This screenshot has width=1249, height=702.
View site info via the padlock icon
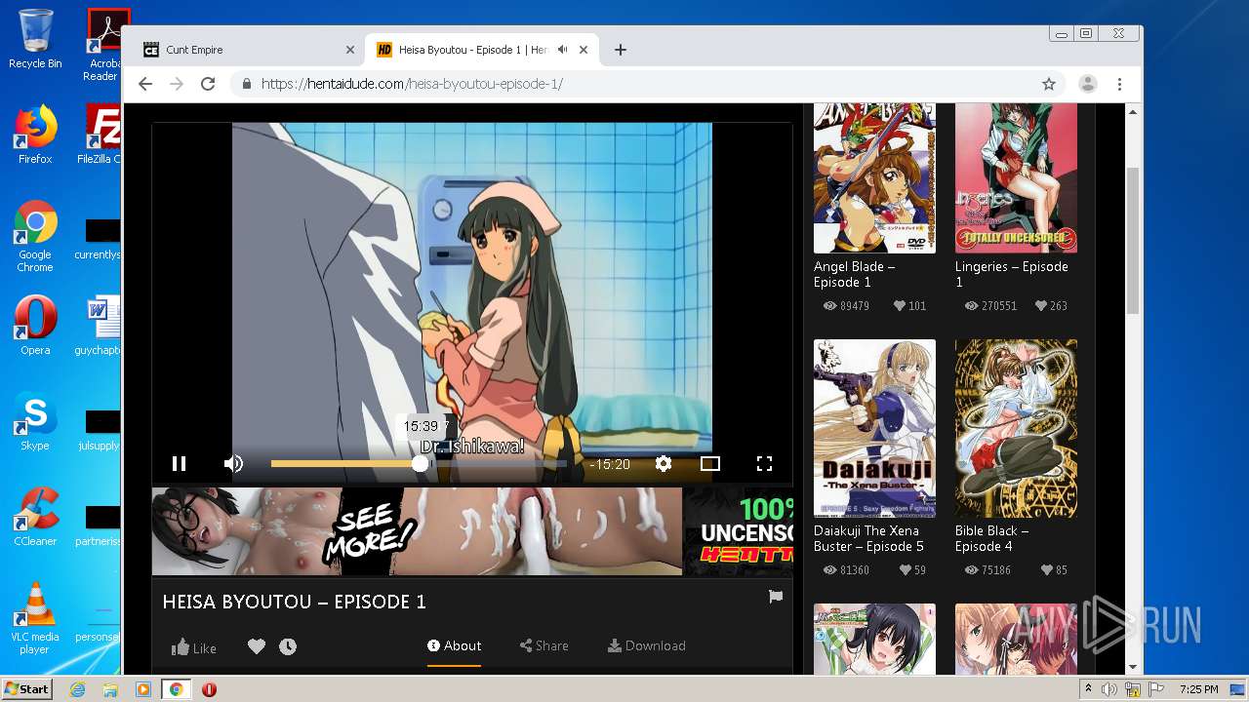tap(247, 84)
